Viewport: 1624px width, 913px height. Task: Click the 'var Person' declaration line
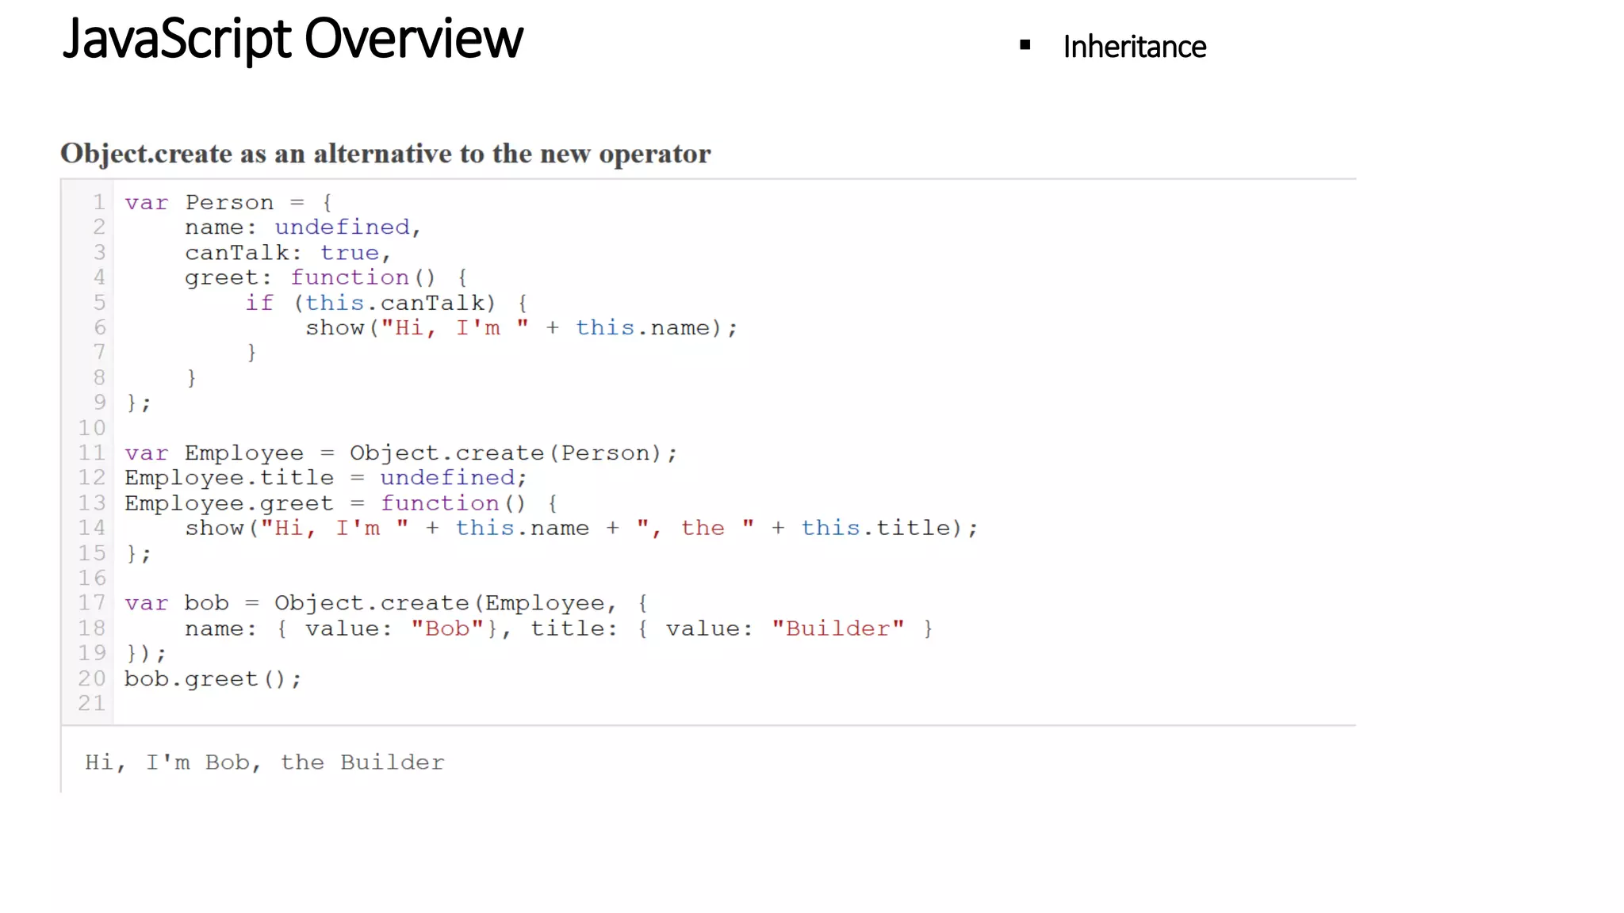coord(228,203)
